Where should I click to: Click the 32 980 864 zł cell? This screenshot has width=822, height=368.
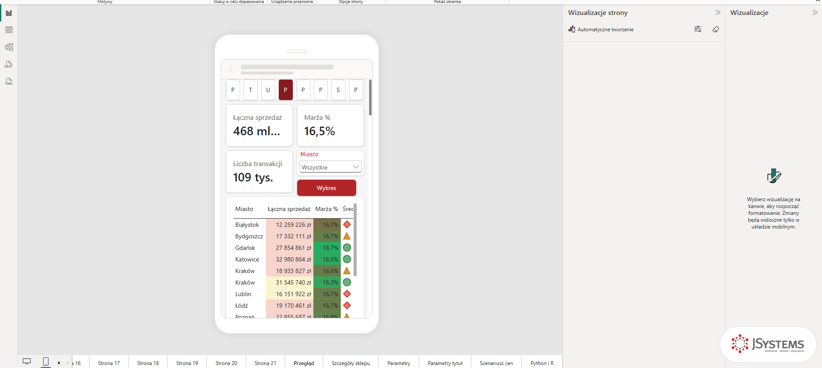pyautogui.click(x=289, y=259)
